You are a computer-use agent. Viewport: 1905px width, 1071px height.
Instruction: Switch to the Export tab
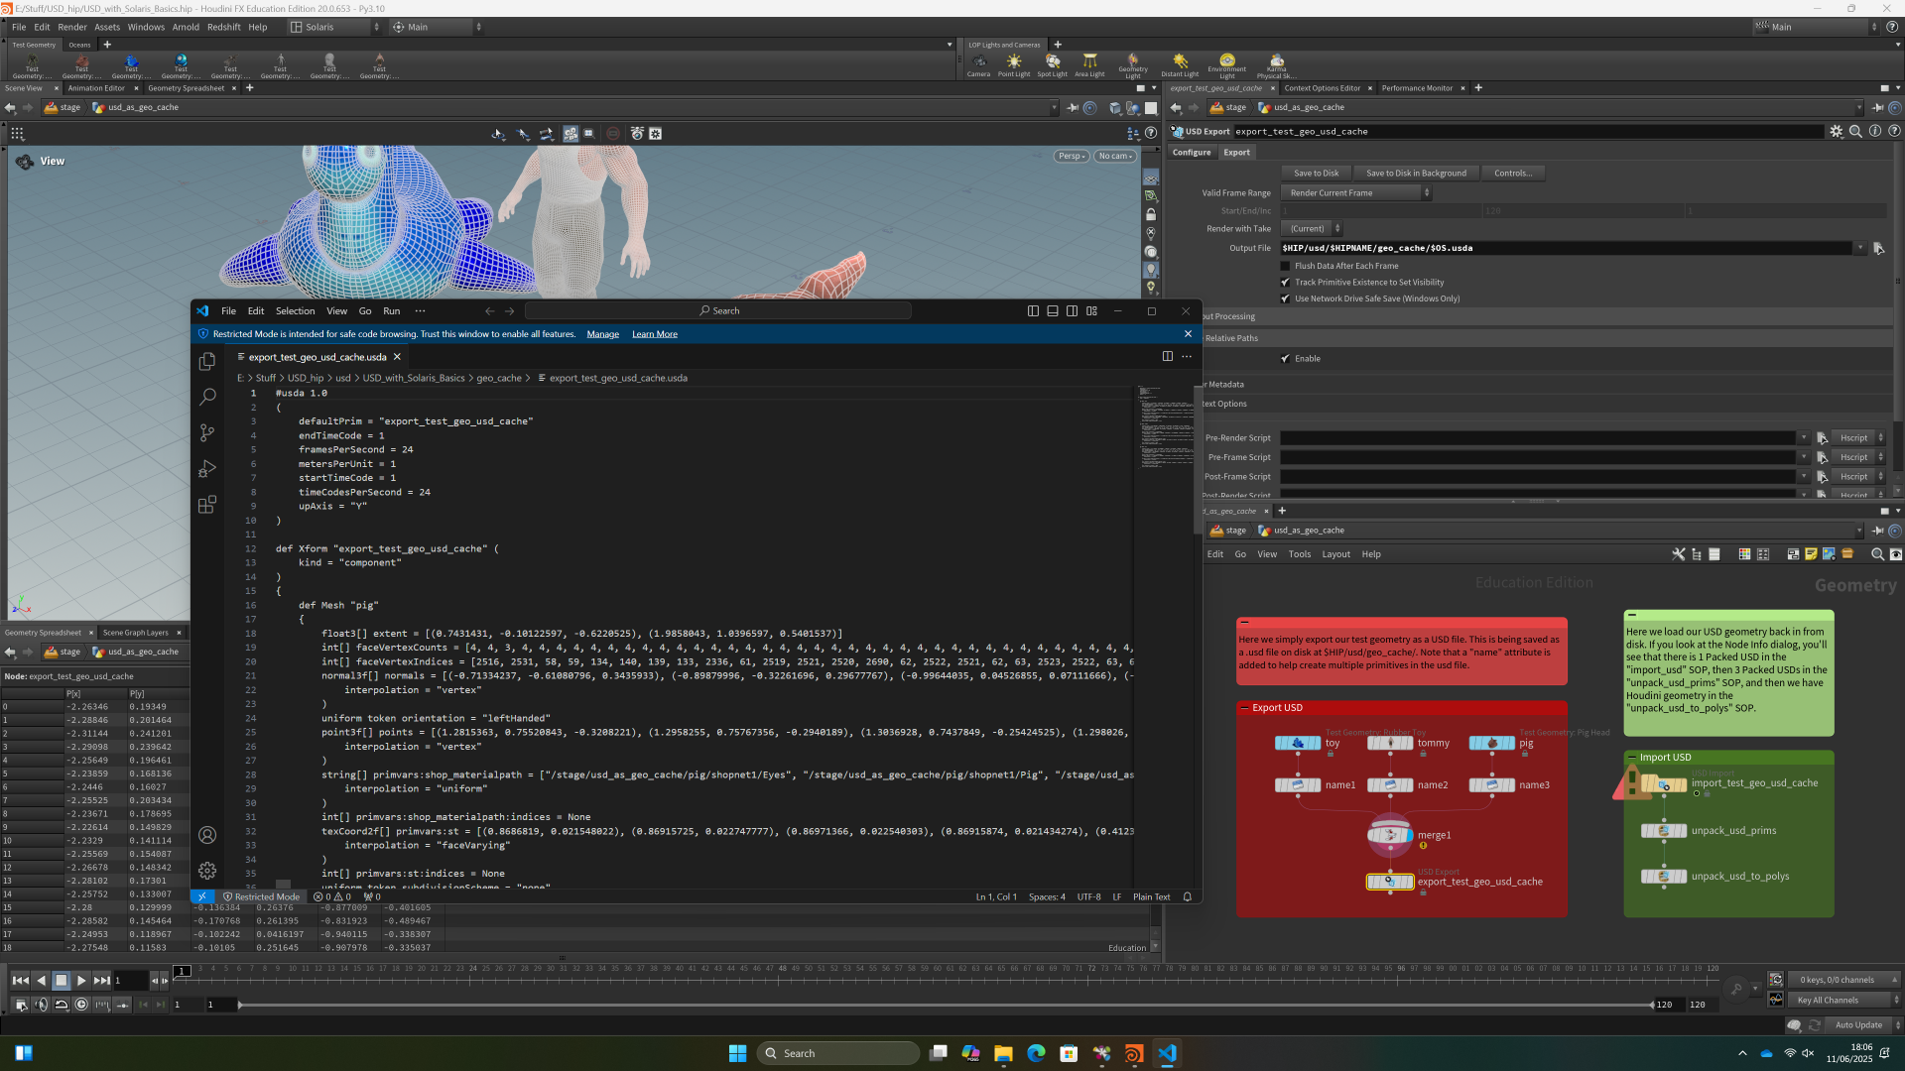[1236, 153]
